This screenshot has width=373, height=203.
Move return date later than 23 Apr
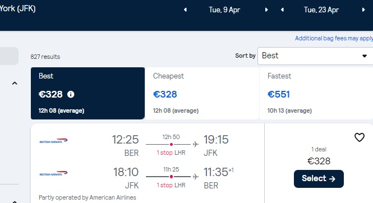click(x=363, y=10)
